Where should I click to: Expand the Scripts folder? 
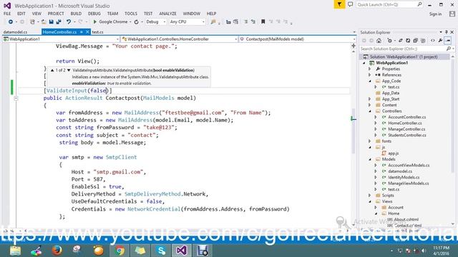click(370, 195)
